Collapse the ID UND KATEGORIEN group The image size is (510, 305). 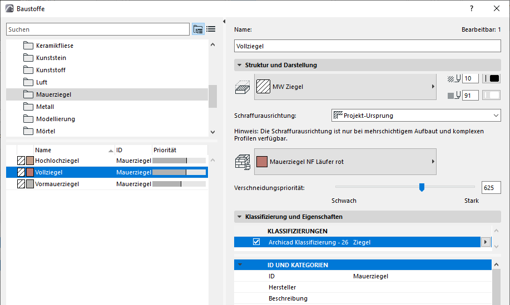[240, 265]
